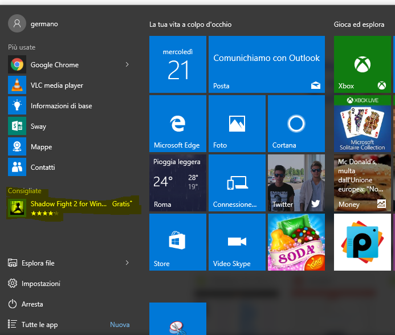Click the Shadow Fight star rating
Image resolution: width=395 pixels, height=335 pixels.
click(x=44, y=213)
